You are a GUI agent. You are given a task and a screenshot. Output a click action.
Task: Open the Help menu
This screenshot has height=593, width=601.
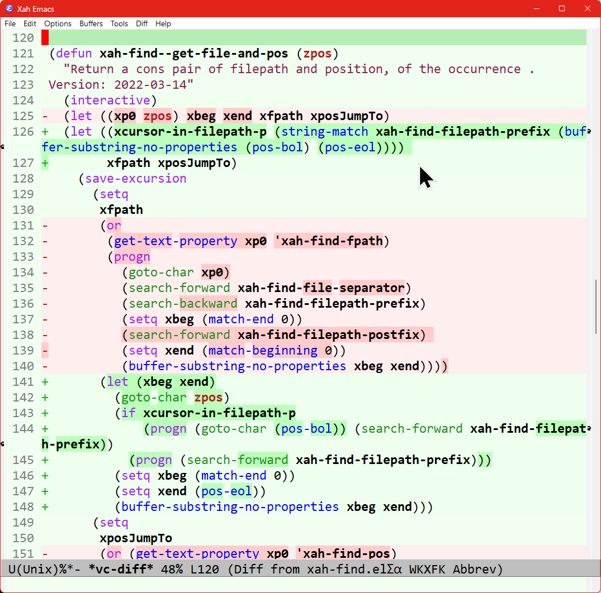(x=163, y=24)
